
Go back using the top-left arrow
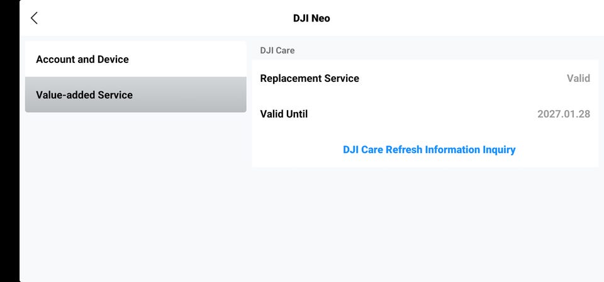click(x=34, y=18)
